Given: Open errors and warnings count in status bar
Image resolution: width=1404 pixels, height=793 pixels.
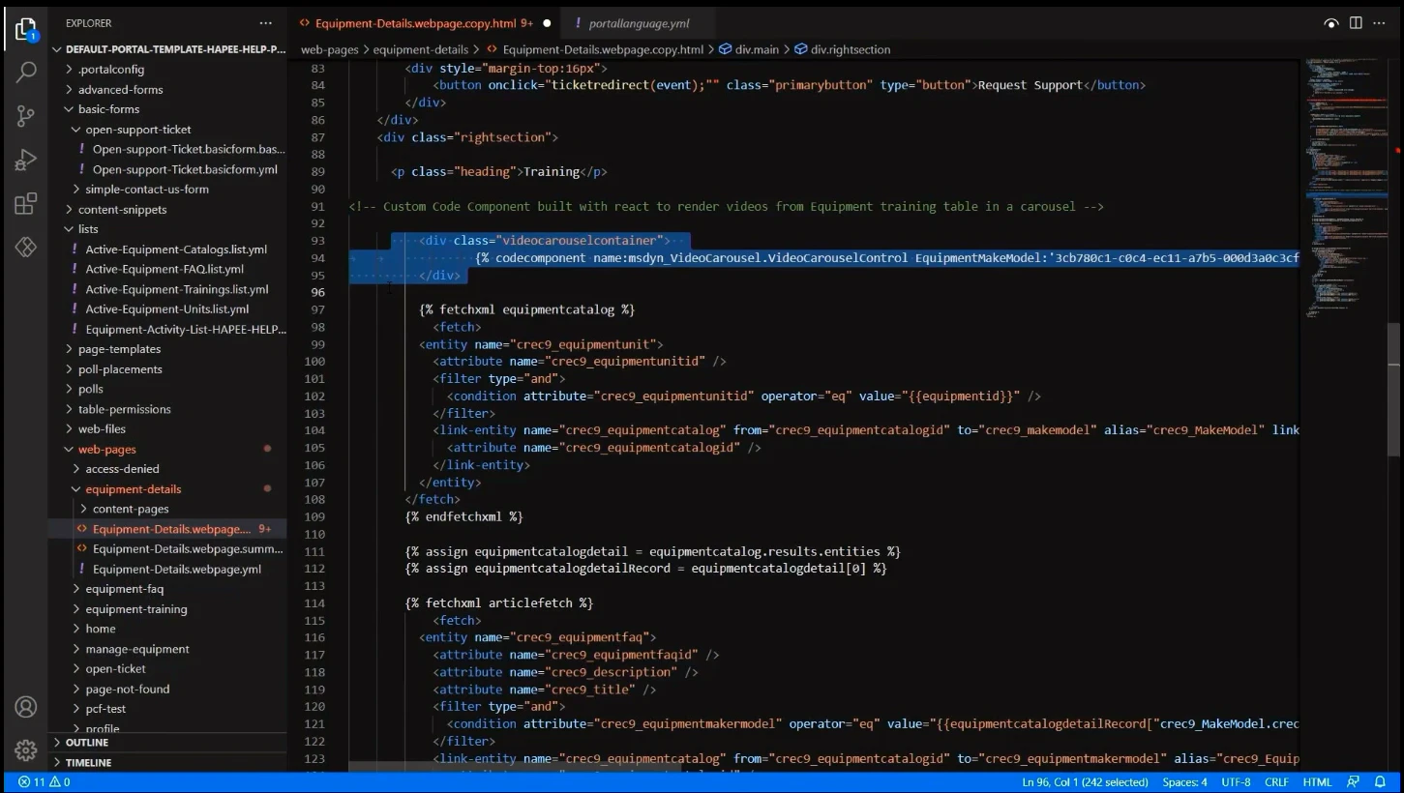Looking at the screenshot, I should pos(44,782).
